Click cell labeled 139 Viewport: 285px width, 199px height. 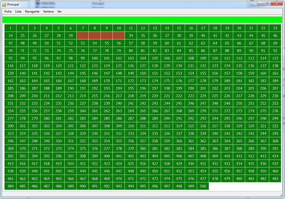[10, 73]
